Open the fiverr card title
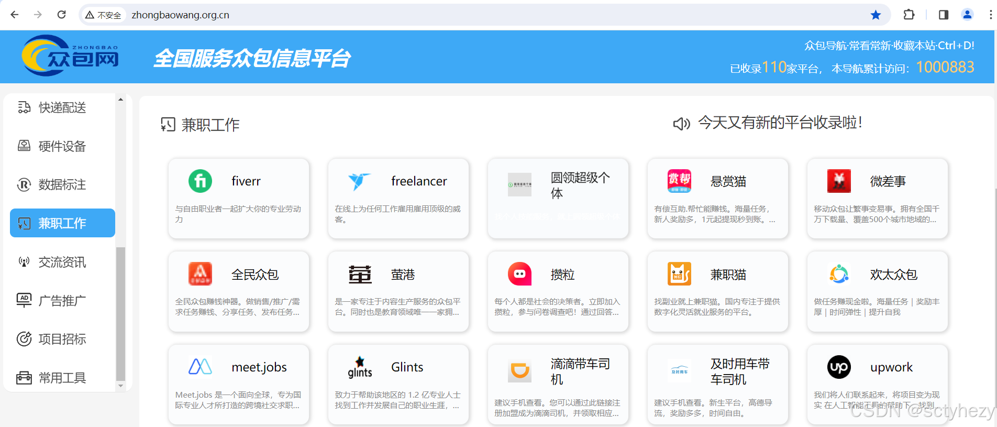The image size is (997, 427). [x=246, y=181]
